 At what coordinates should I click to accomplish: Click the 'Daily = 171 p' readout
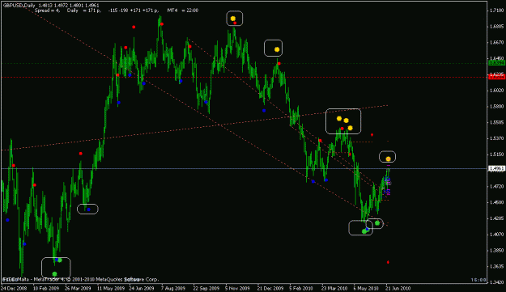coord(84,11)
